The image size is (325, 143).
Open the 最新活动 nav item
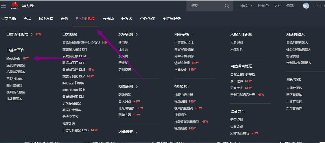coord(9,19)
